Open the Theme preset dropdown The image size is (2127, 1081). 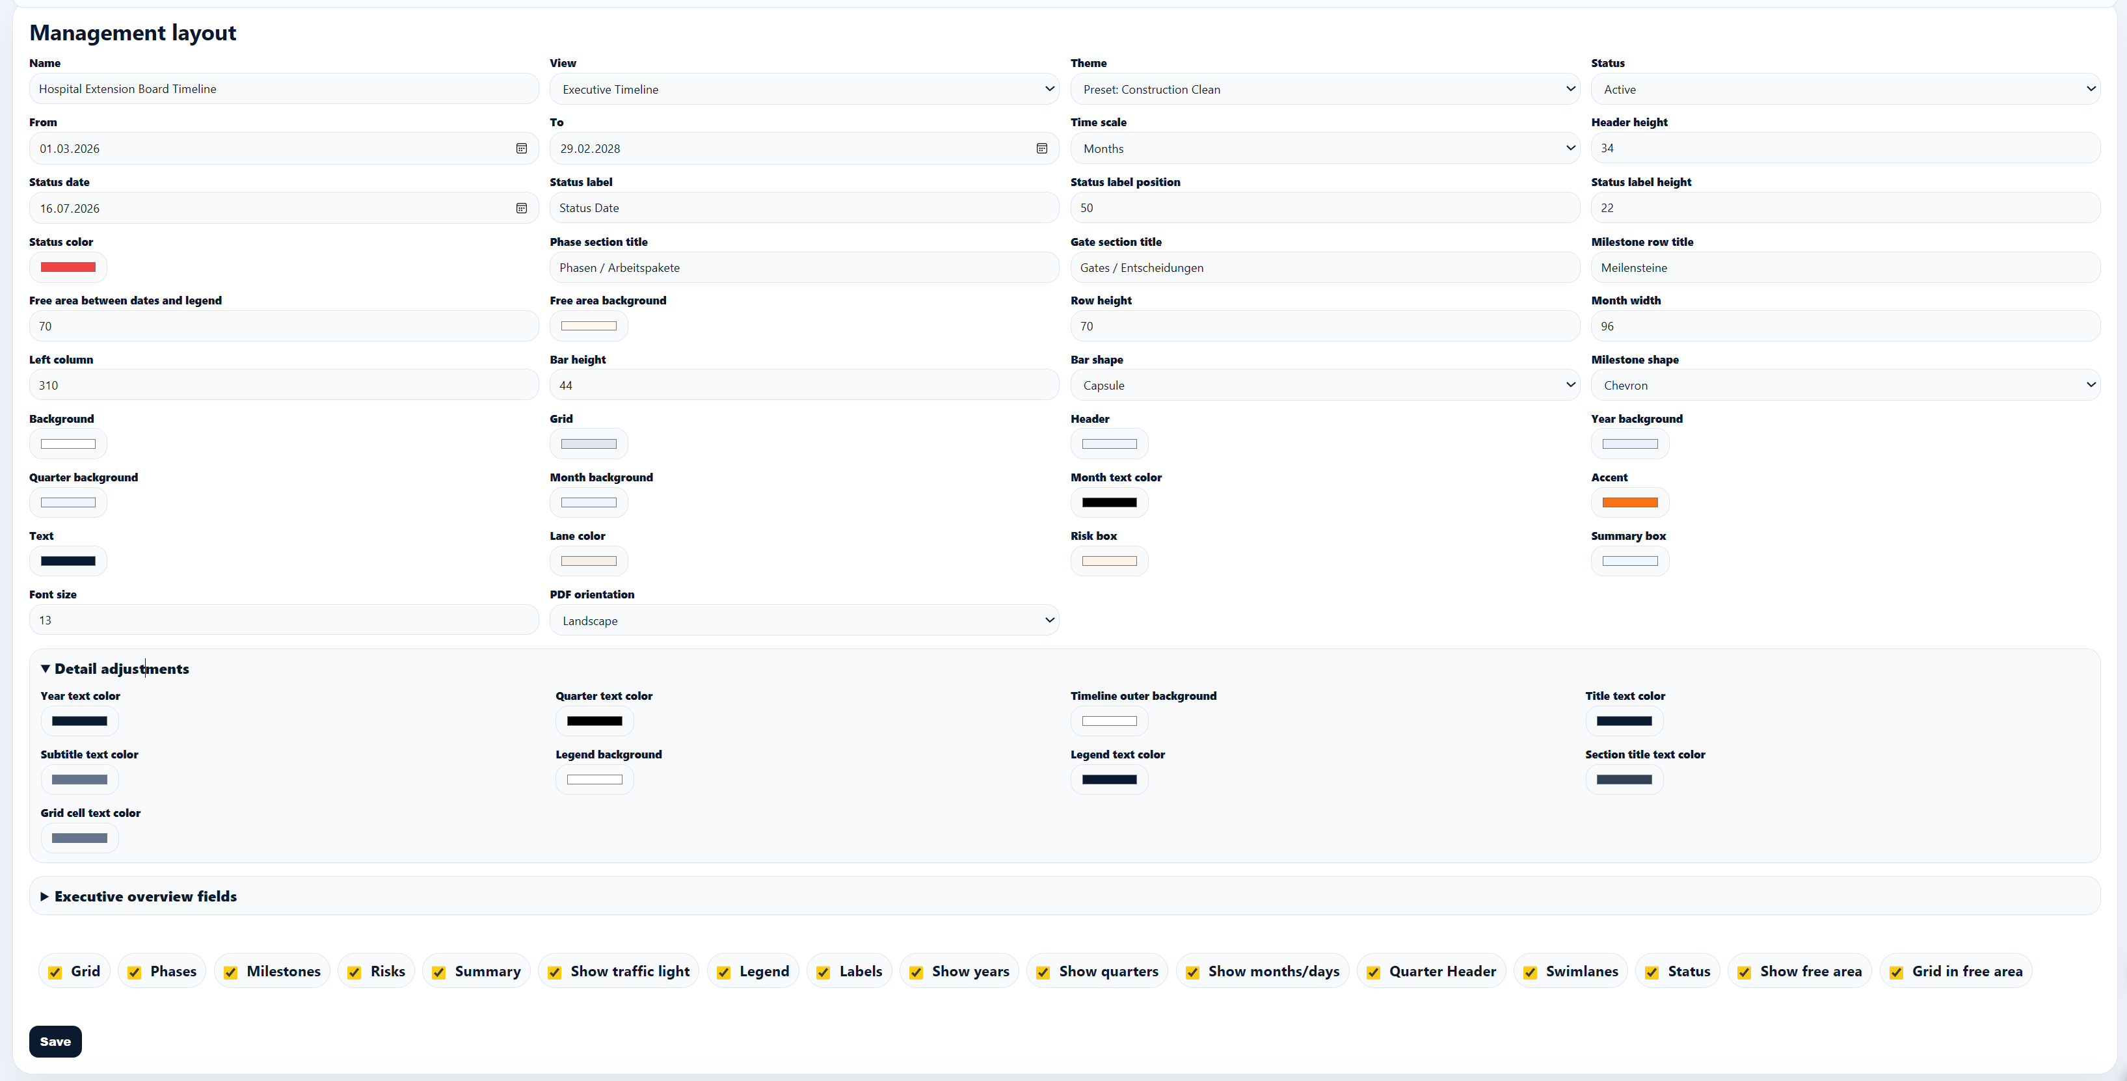click(x=1324, y=89)
